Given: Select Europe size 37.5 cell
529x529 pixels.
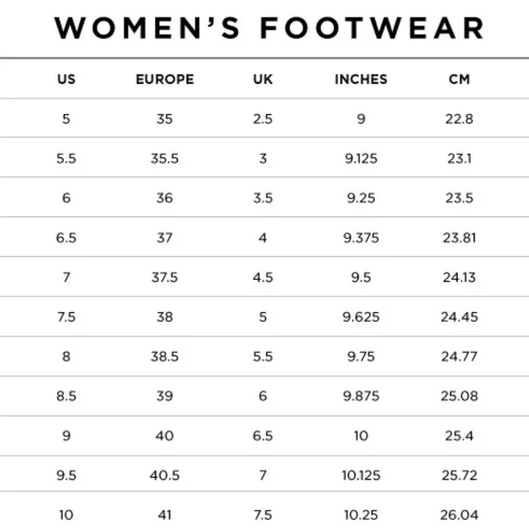Looking at the screenshot, I should click(x=165, y=277).
